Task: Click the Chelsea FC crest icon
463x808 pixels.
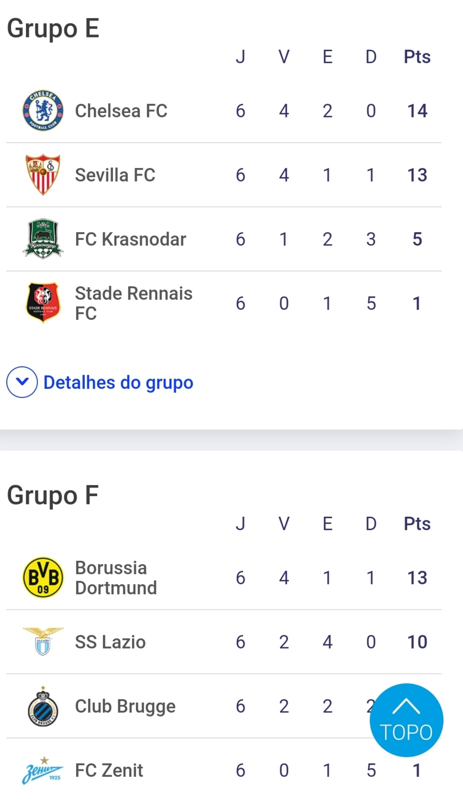Action: coord(43,111)
